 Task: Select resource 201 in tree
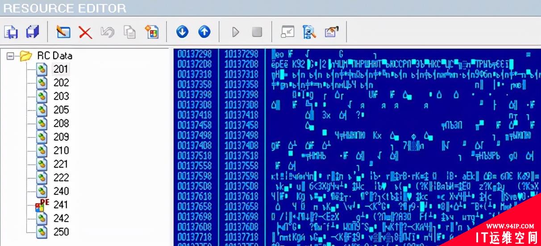click(61, 69)
